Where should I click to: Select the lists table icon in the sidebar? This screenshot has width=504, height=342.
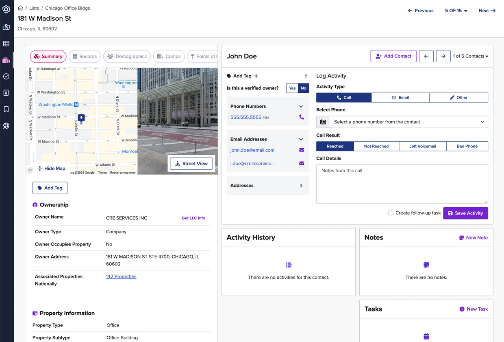6,43
